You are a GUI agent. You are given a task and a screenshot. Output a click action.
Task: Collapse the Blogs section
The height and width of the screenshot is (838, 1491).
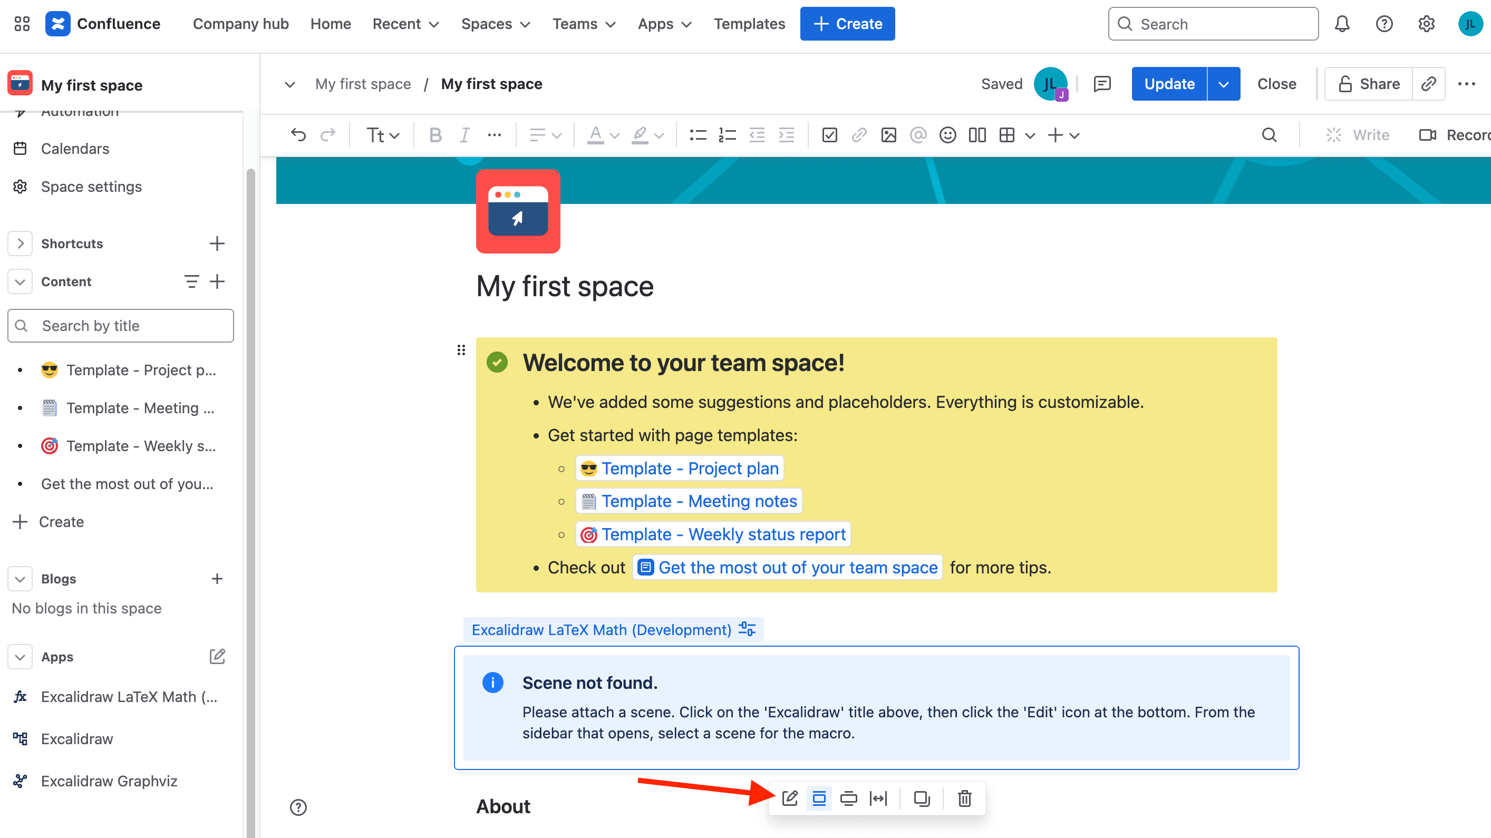[x=20, y=579]
